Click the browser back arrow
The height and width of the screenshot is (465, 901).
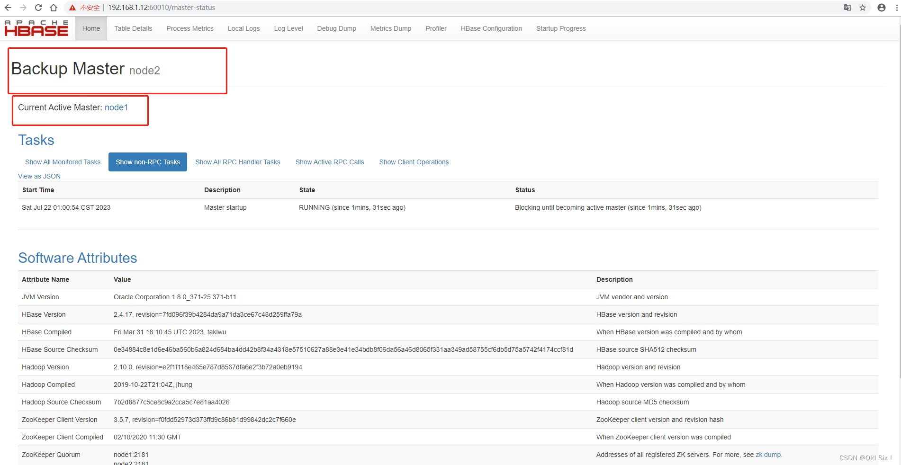(8, 8)
